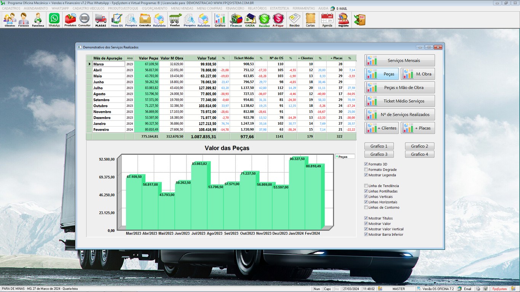Click the Mês de Apuração column header
520x292 pixels.
[108, 58]
